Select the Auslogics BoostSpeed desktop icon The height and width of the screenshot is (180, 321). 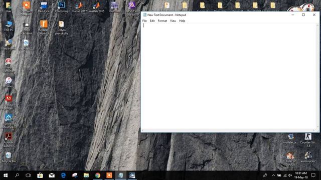coord(9,121)
